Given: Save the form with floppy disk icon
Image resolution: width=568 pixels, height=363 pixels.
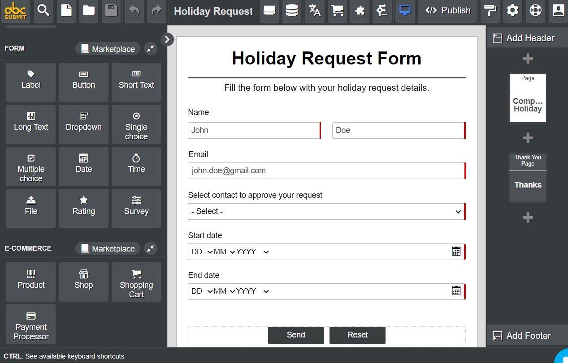Looking at the screenshot, I should pyautogui.click(x=111, y=11).
